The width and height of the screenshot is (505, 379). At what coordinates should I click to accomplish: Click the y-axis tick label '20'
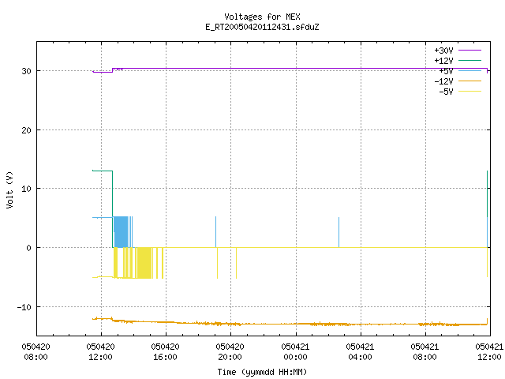(x=26, y=130)
